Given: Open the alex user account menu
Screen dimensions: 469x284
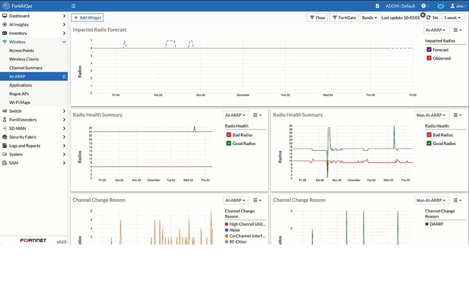Looking at the screenshot, I should tap(458, 6).
